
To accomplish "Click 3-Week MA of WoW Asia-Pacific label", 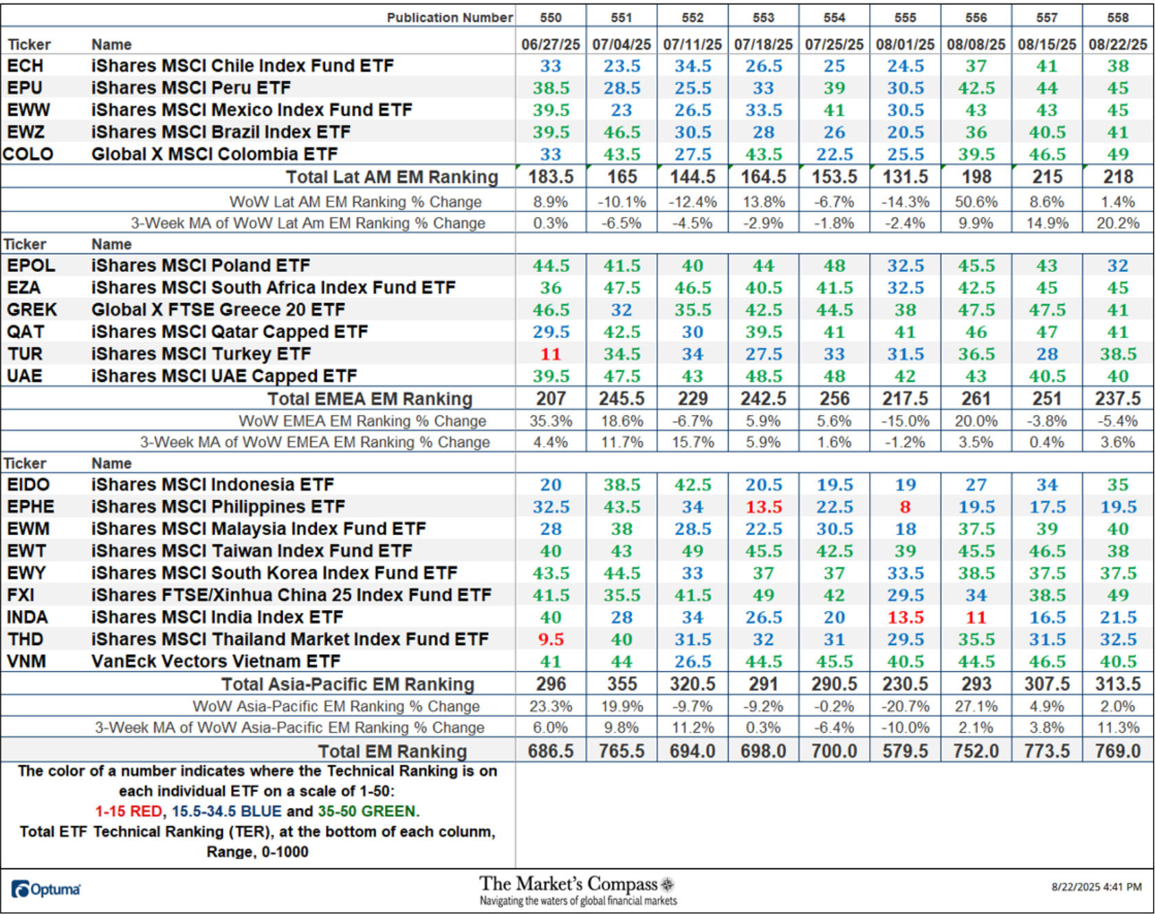I will pyautogui.click(x=289, y=727).
